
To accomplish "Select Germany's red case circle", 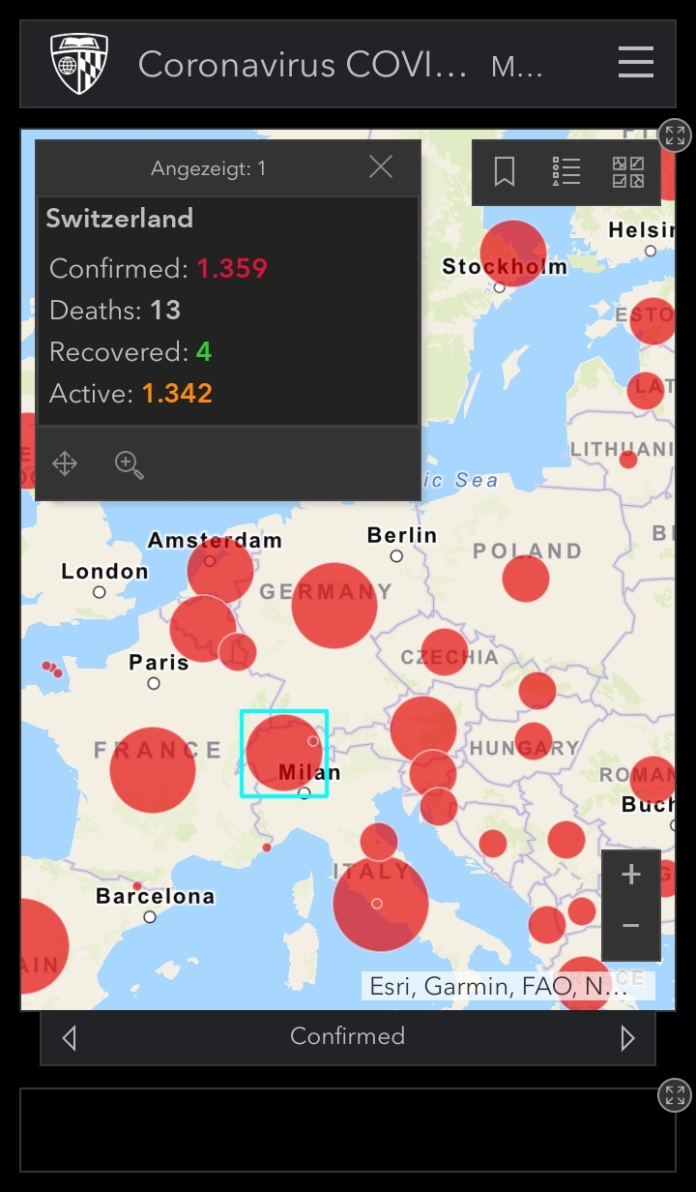I will 333,606.
